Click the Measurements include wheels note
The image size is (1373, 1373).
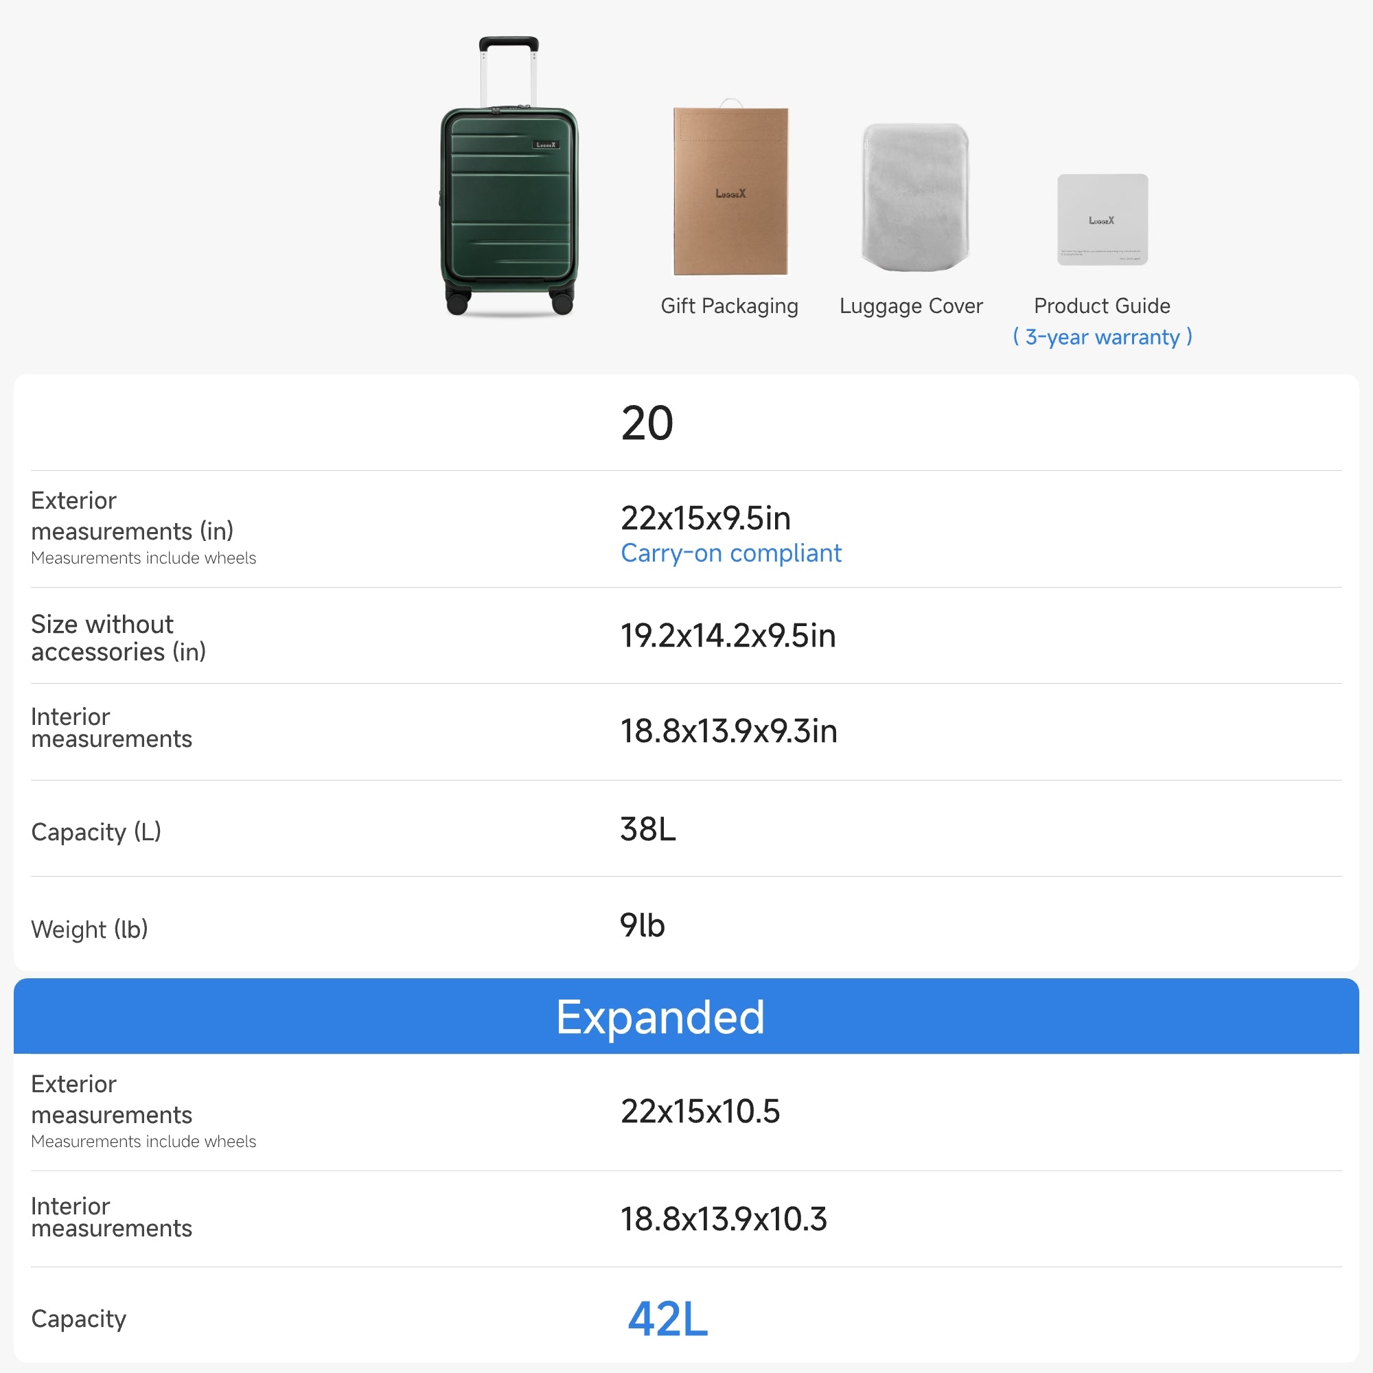143,559
